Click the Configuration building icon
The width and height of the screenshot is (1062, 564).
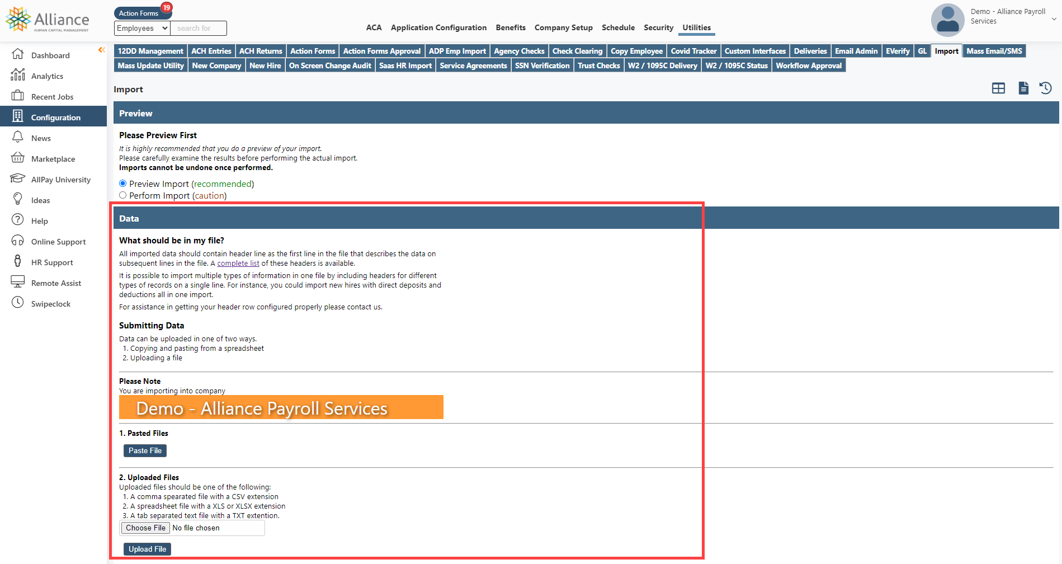click(18, 116)
